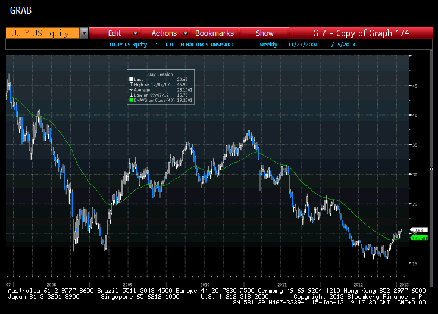Click the High value 46.99 in legend
This screenshot has height=314, width=438.
coord(183,85)
